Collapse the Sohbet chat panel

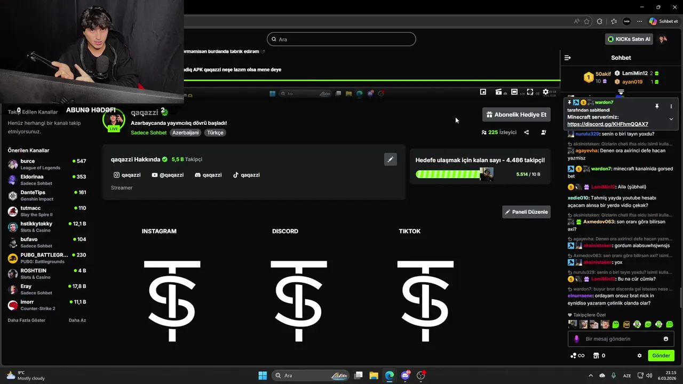pos(568,58)
